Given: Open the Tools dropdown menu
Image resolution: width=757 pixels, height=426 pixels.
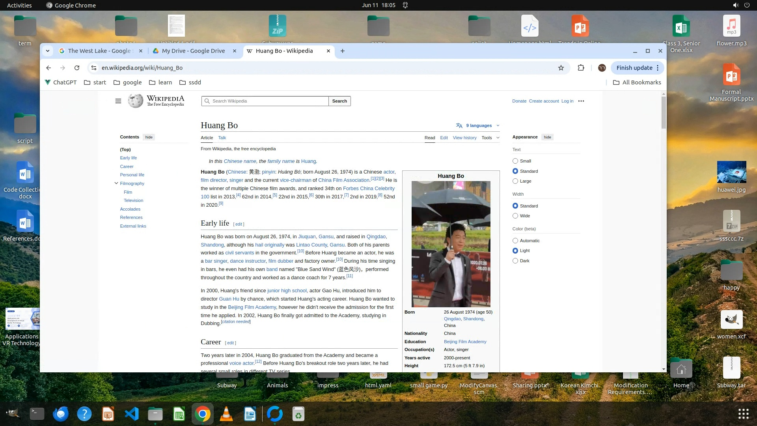Looking at the screenshot, I should (490, 138).
